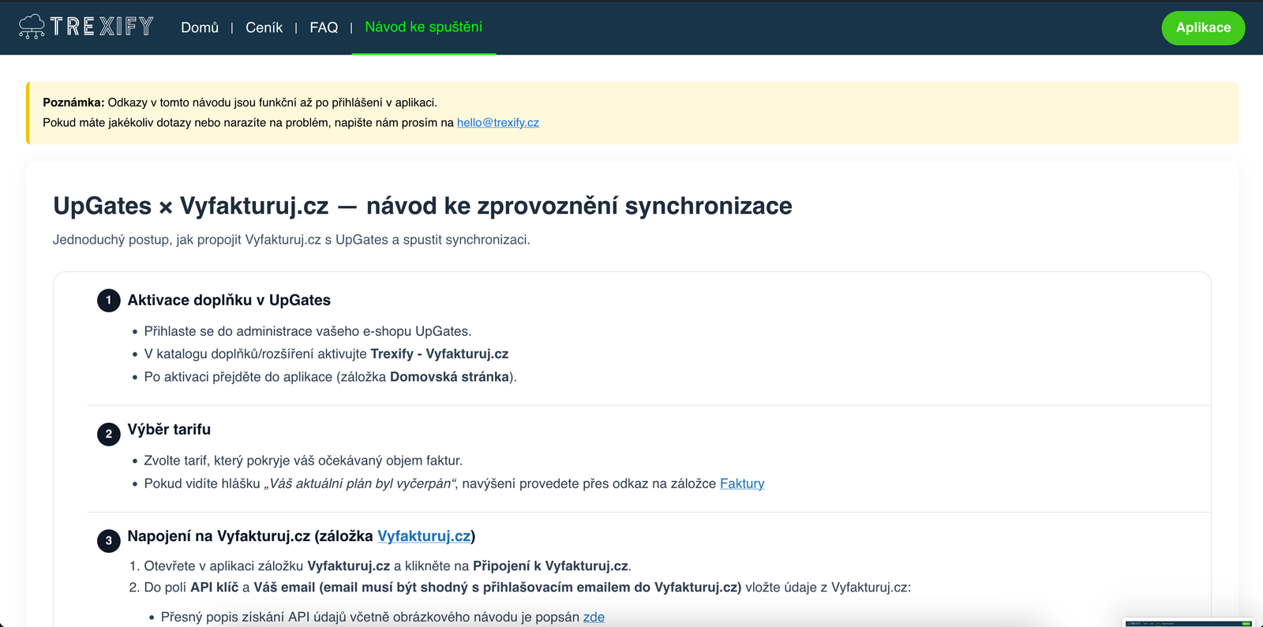Screen dimensions: 1263x627
Task: Click the small thumbnail preview at bottom right
Action: [x=1189, y=623]
